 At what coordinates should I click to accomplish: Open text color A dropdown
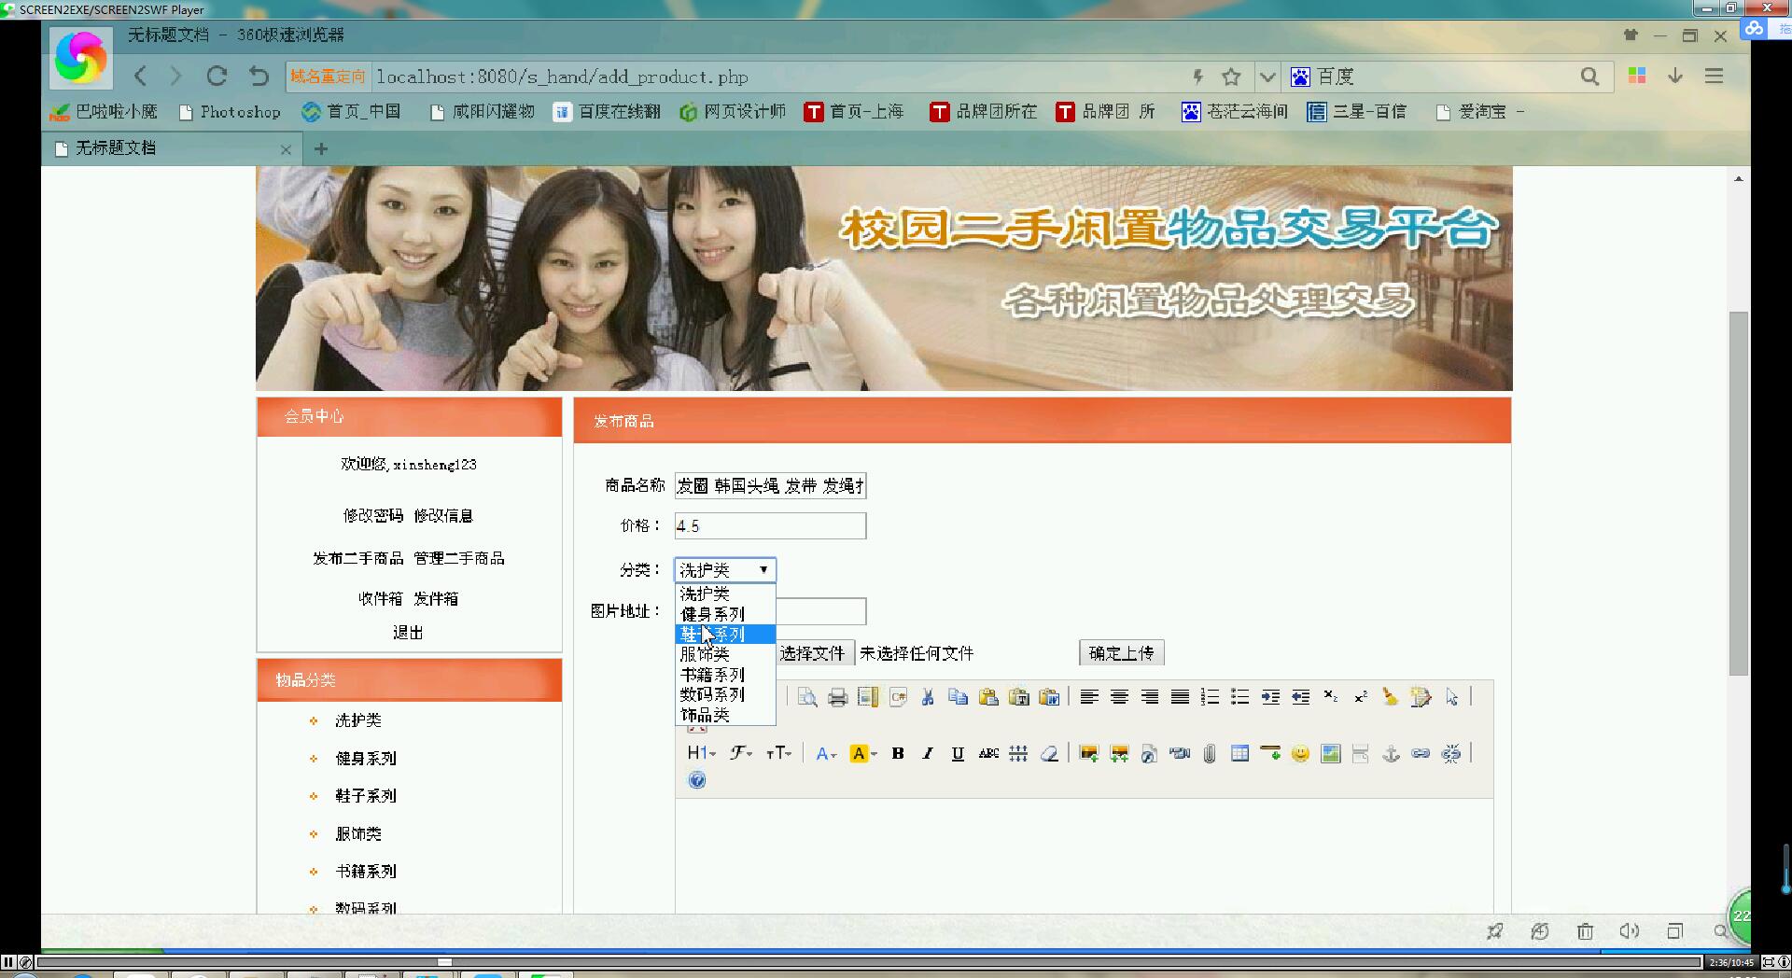point(826,754)
